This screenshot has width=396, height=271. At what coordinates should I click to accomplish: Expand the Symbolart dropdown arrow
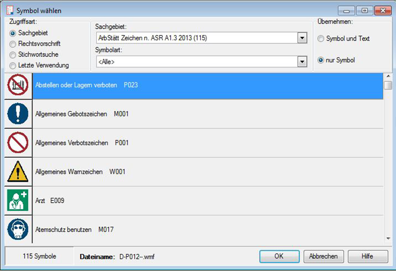[x=302, y=62]
